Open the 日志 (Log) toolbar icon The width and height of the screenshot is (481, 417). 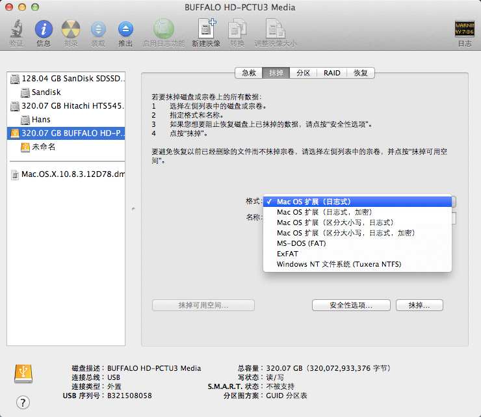[x=465, y=29]
